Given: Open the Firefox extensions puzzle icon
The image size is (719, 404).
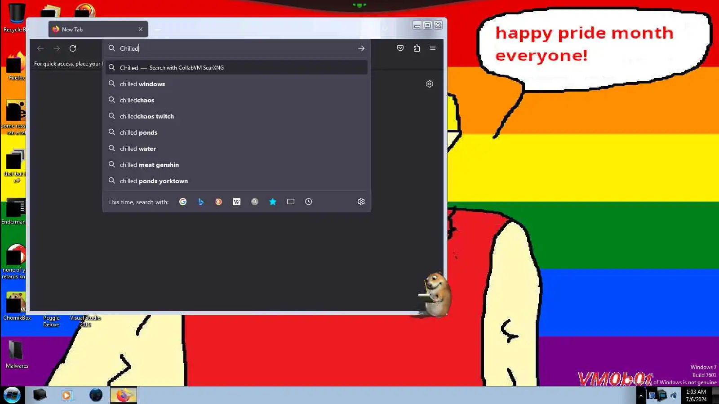Looking at the screenshot, I should 417,48.
